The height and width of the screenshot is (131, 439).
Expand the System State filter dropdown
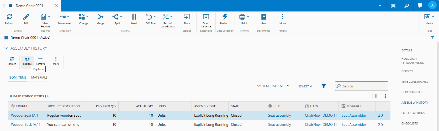click(x=273, y=86)
